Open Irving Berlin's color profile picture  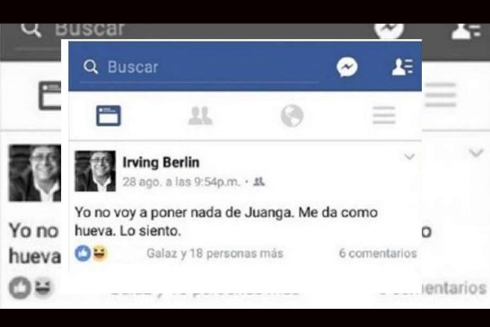(x=95, y=171)
